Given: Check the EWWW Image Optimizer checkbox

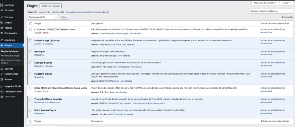Looking at the screenshot, I should 31,40.
